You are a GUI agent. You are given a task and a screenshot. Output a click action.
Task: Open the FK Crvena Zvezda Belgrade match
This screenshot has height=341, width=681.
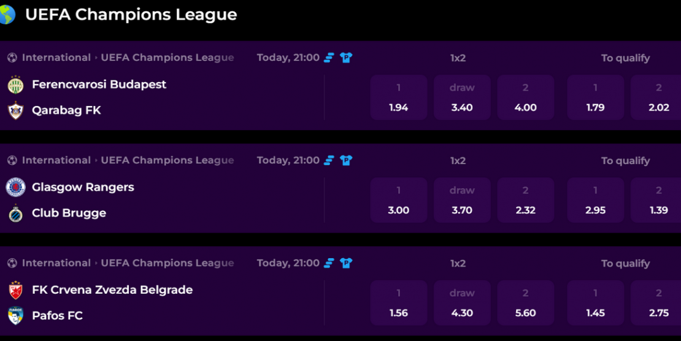112,289
